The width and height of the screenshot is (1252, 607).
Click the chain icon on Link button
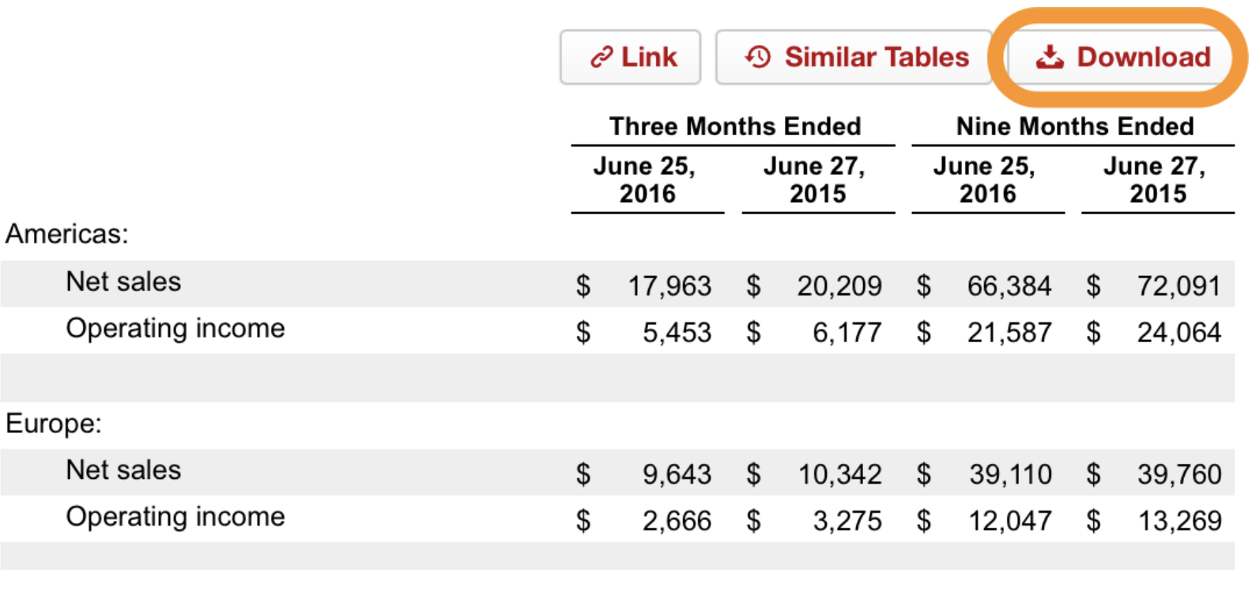coord(601,58)
